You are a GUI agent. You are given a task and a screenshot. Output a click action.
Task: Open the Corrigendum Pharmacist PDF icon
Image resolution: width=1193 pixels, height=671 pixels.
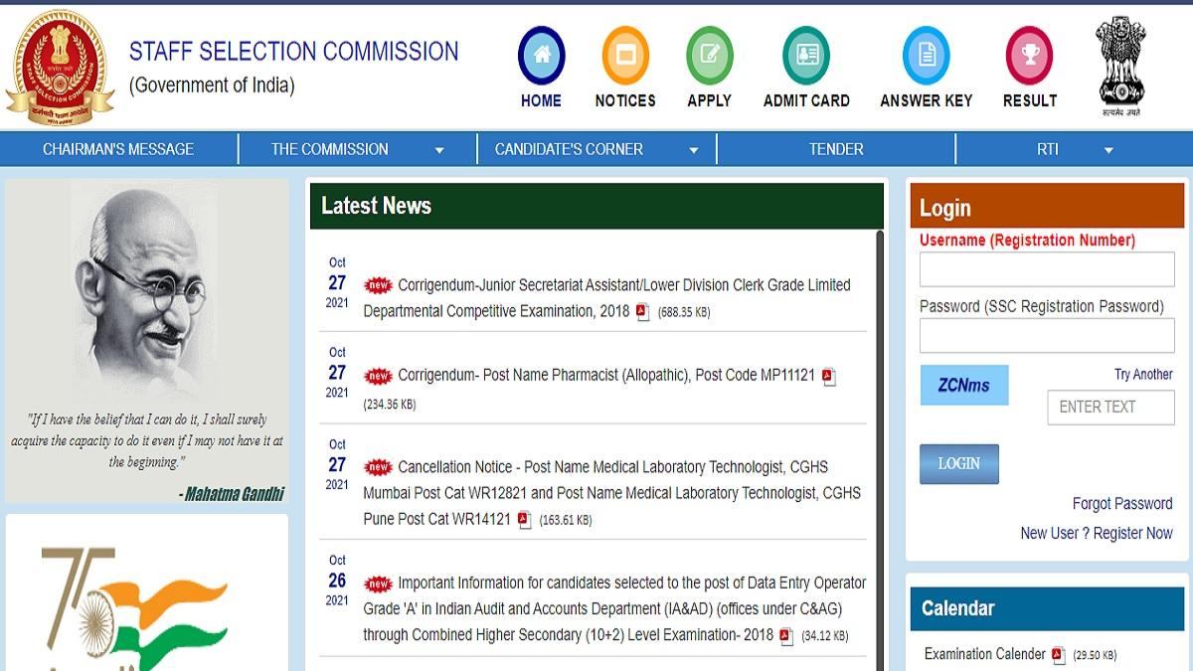pyautogui.click(x=831, y=378)
